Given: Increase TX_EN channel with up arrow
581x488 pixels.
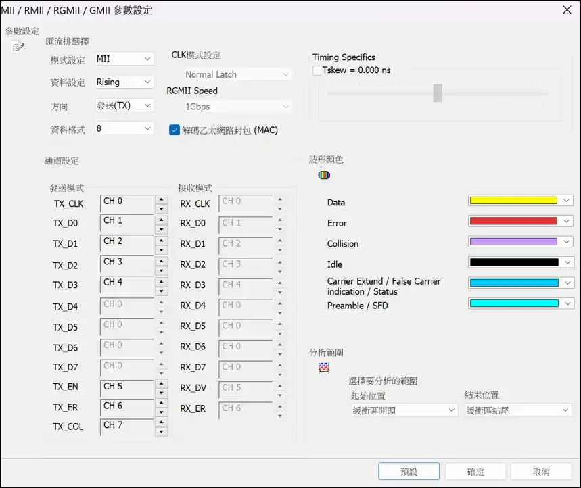Looking at the screenshot, I should (x=161, y=383).
